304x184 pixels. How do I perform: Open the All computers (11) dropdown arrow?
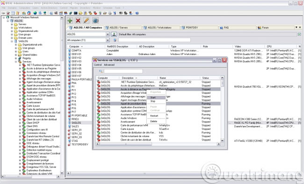pyautogui.click(x=108, y=40)
